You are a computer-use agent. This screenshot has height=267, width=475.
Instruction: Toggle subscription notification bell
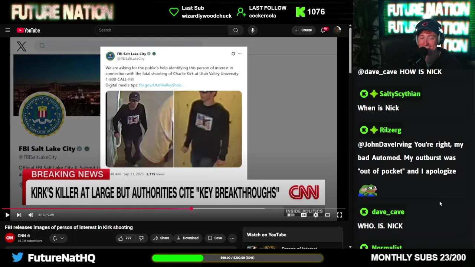55,238
